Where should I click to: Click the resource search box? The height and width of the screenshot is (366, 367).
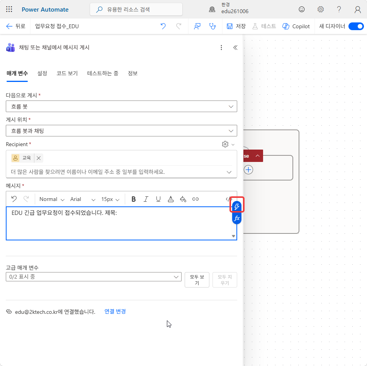click(136, 9)
